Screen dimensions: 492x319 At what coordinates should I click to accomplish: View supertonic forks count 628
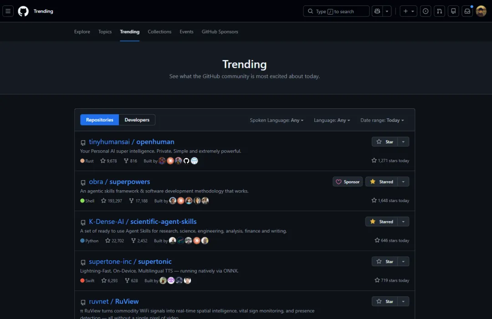pos(131,280)
